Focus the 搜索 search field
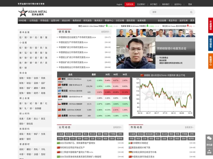213x159 pixels. [170, 12]
